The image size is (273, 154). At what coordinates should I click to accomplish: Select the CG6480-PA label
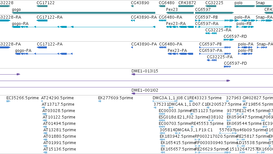pos(171,44)
